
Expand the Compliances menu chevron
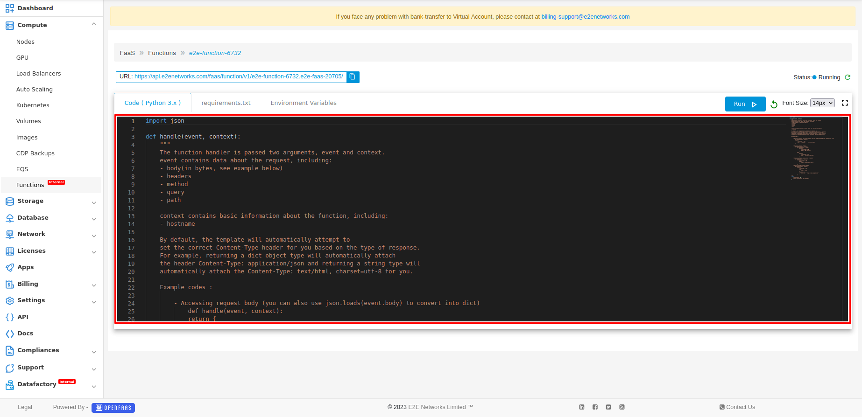[94, 352]
